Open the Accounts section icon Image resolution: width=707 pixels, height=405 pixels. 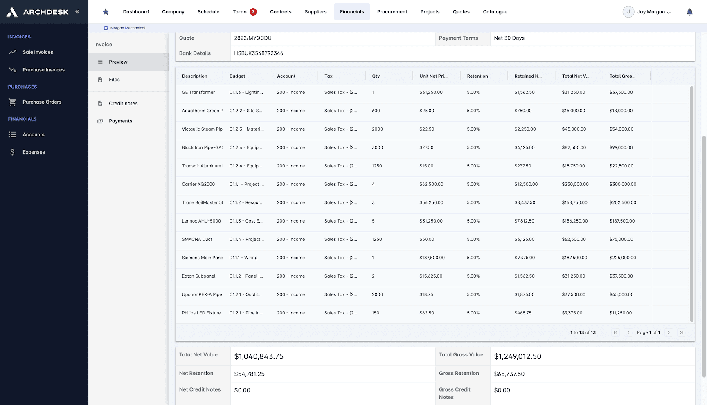(12, 134)
